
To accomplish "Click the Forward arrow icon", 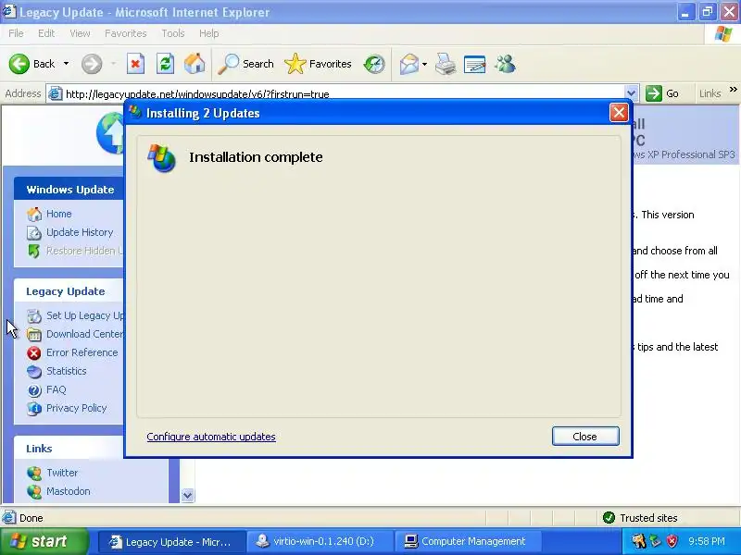I will (92, 64).
